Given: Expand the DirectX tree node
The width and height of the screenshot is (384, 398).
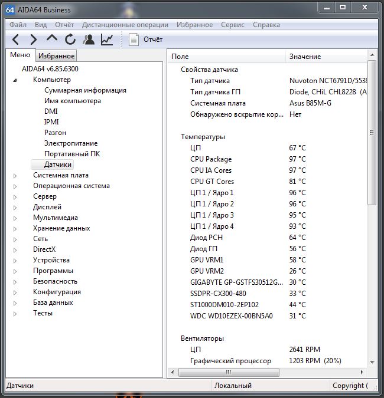Looking at the screenshot, I should pyautogui.click(x=15, y=250).
